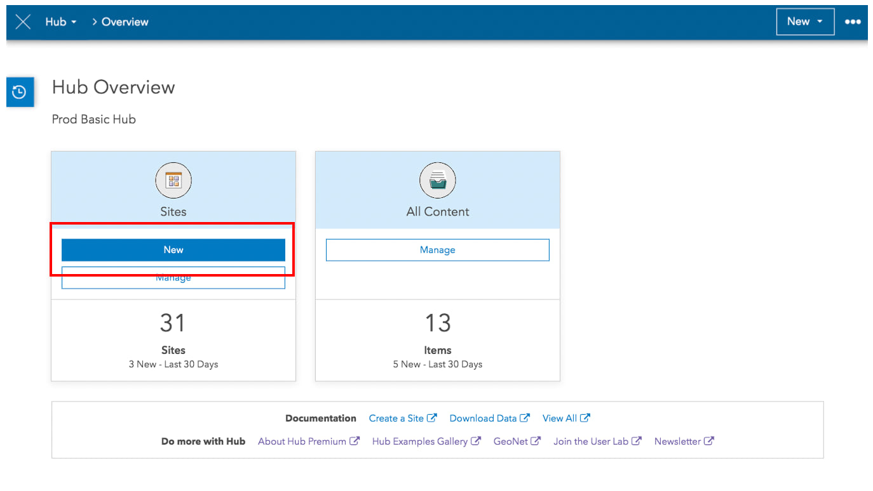This screenshot has height=491, width=873.
Task: Click the All Content card title
Action: point(438,211)
